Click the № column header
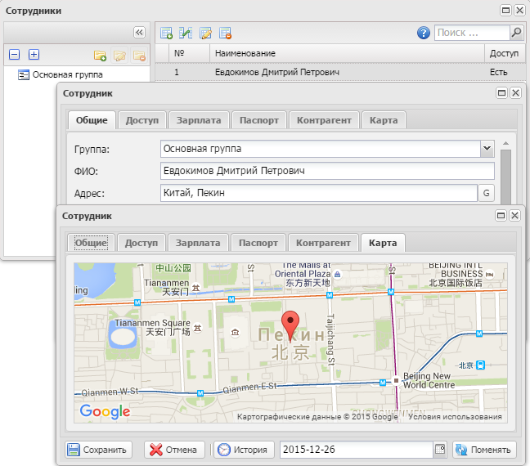 pyautogui.click(x=189, y=53)
